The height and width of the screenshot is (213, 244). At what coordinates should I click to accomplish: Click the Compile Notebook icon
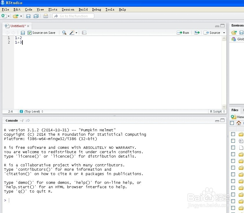[x=84, y=33]
